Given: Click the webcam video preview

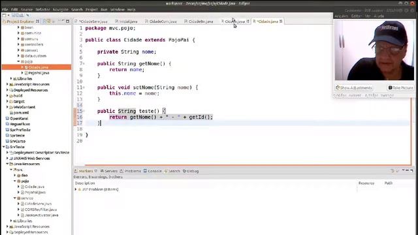Looking at the screenshot, I should 374,50.
